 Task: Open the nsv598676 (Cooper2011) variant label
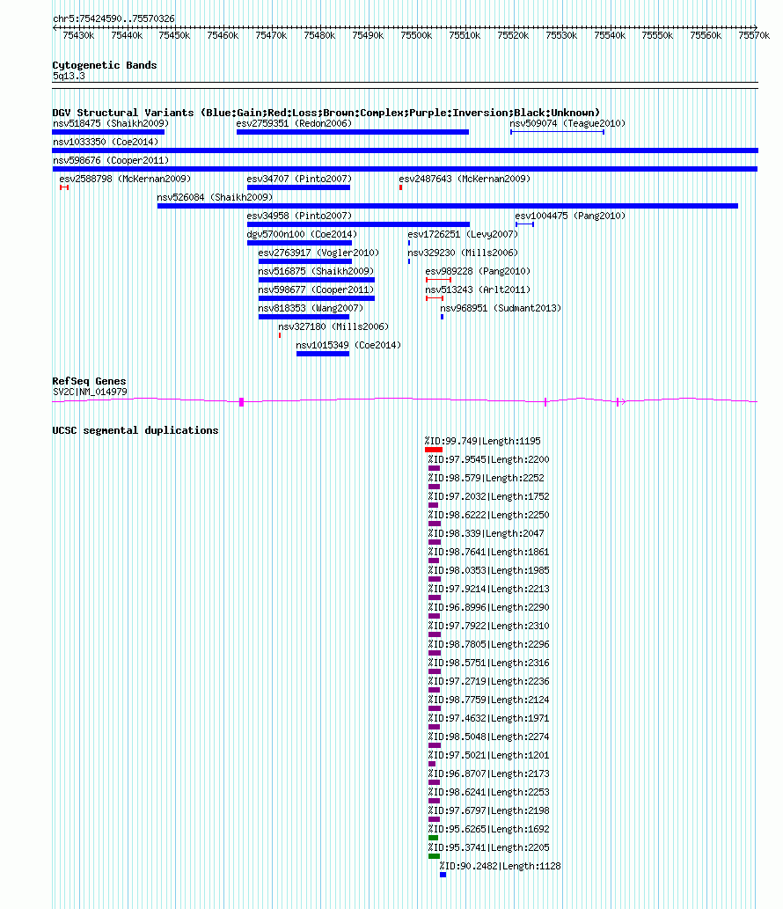pyautogui.click(x=111, y=160)
